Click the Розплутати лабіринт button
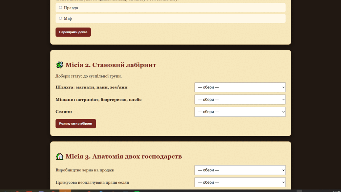The height and width of the screenshot is (192, 341). [76, 124]
